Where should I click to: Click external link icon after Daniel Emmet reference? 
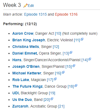tap(71, 52)
